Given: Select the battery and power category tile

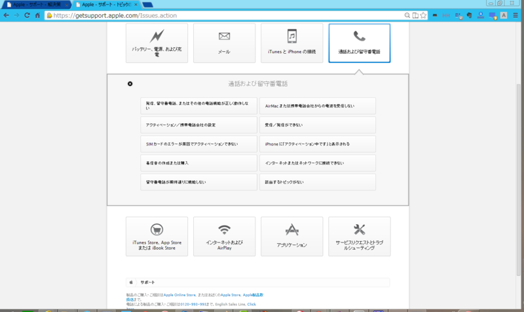Looking at the screenshot, I should pos(157,43).
